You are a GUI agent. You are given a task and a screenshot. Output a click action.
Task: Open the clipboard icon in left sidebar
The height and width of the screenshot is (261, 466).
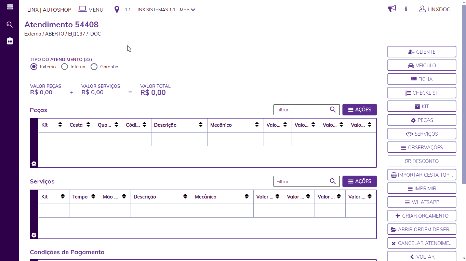(x=10, y=41)
